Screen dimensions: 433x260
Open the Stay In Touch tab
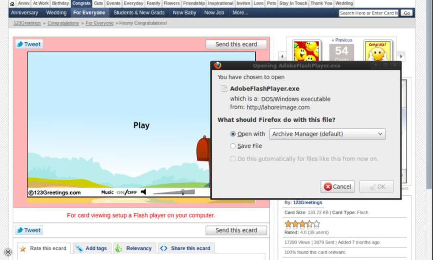(293, 4)
